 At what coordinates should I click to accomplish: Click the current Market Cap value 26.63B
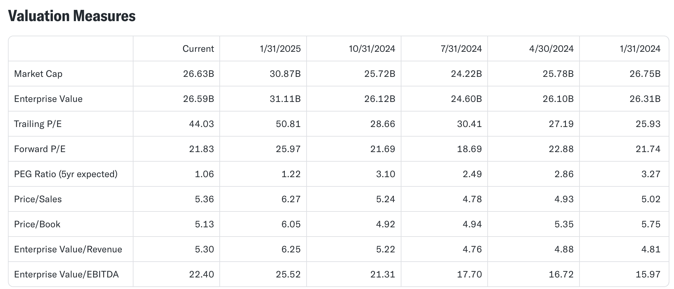[199, 74]
